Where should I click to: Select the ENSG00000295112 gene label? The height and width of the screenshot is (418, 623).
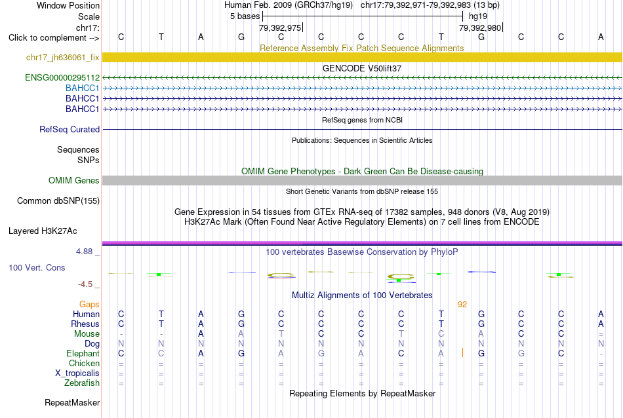[x=62, y=77]
